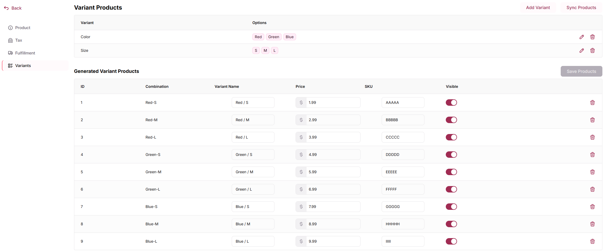The height and width of the screenshot is (252, 604).
Task: Edit the Size variant with pencil icon
Action: [x=582, y=50]
